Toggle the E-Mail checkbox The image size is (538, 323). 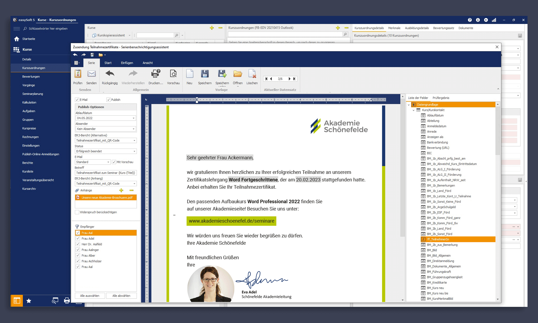tap(77, 100)
